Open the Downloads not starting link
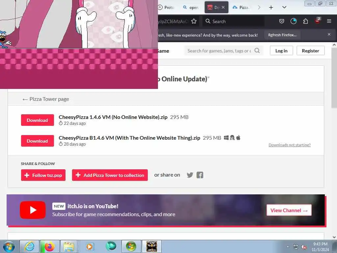 click(x=290, y=145)
